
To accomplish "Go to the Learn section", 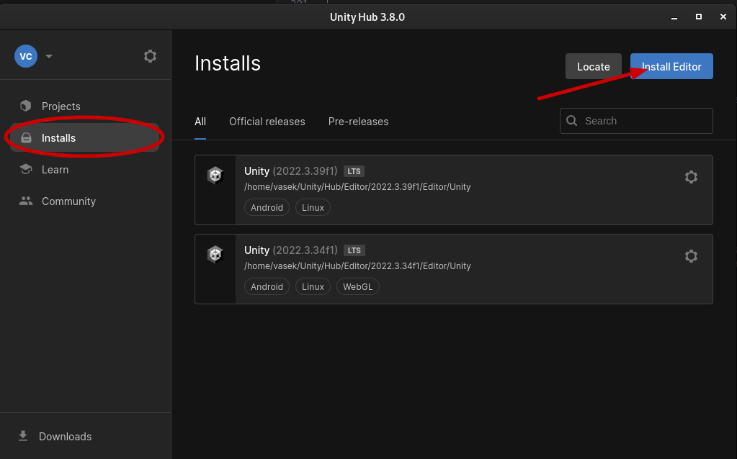I will click(55, 170).
